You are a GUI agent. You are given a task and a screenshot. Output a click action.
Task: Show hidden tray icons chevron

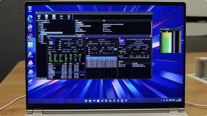(x=161, y=100)
